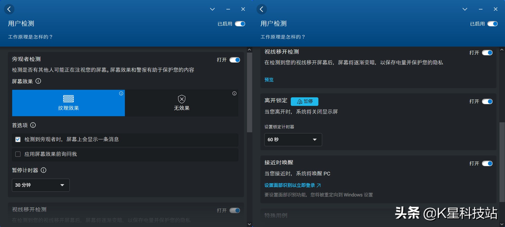The width and height of the screenshot is (505, 227).
Task: Select 纹理效果 screen effect tile
Action: 68,103
